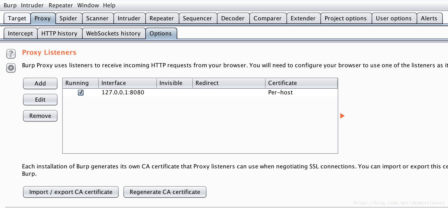Click the Invisible column header

tap(175, 83)
